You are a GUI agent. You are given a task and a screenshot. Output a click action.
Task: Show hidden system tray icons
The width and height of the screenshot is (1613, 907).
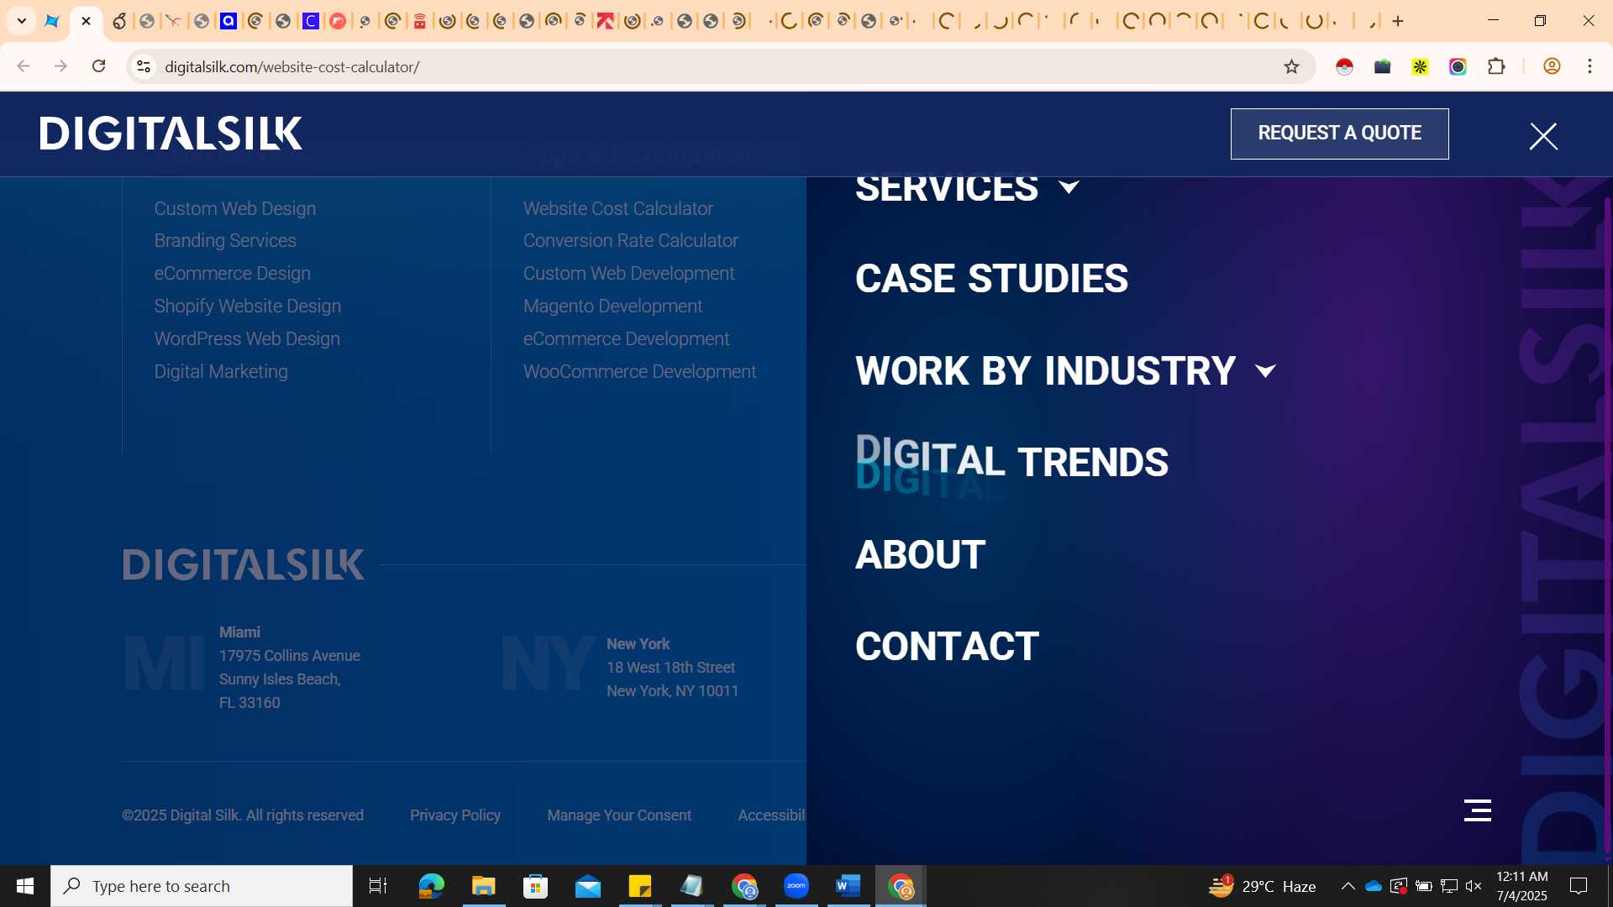(1348, 886)
